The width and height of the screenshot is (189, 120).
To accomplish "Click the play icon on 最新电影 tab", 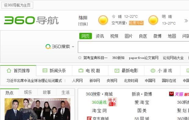I will point(117,71).
